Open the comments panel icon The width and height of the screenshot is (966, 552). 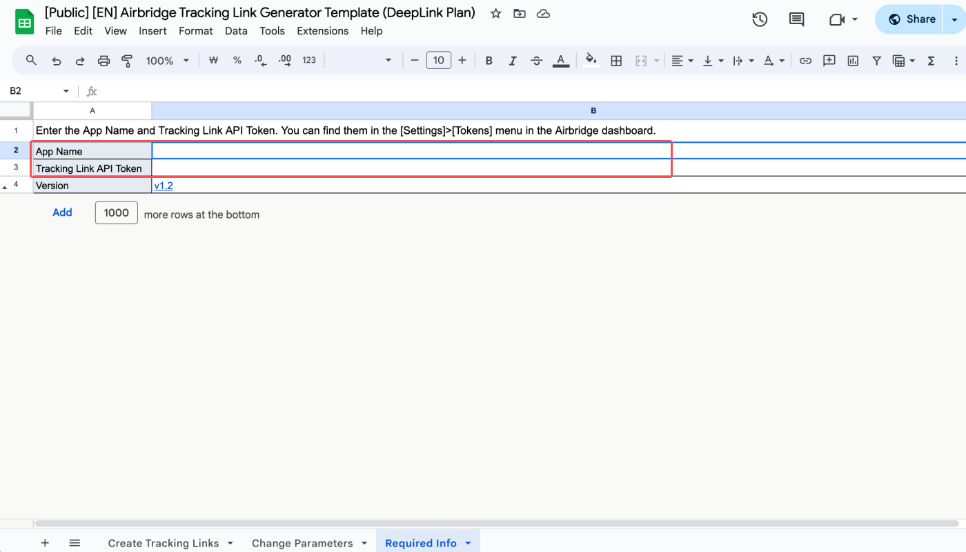796,19
